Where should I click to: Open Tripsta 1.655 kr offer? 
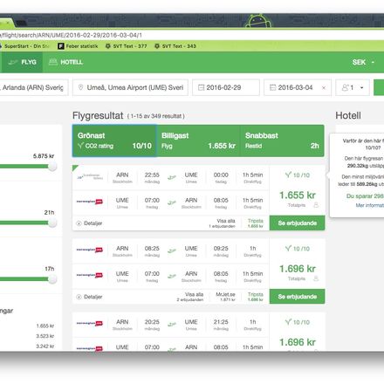[x=256, y=223]
